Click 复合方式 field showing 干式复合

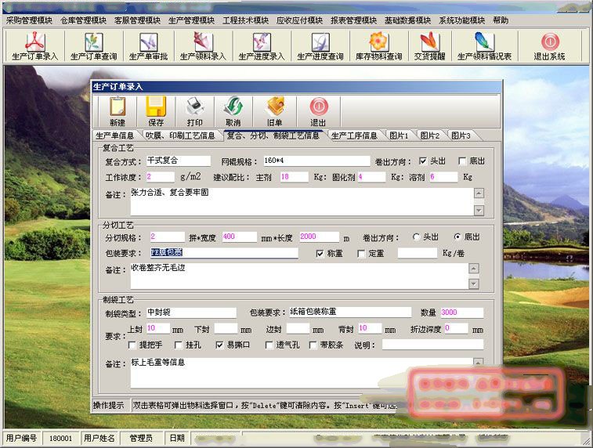[x=179, y=161]
